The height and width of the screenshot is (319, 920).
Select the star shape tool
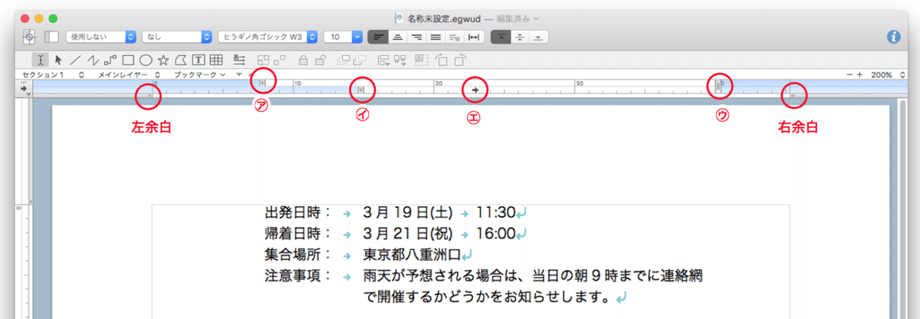tap(163, 59)
